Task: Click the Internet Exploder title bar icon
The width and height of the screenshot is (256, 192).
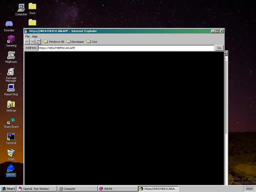Action: pos(26,31)
